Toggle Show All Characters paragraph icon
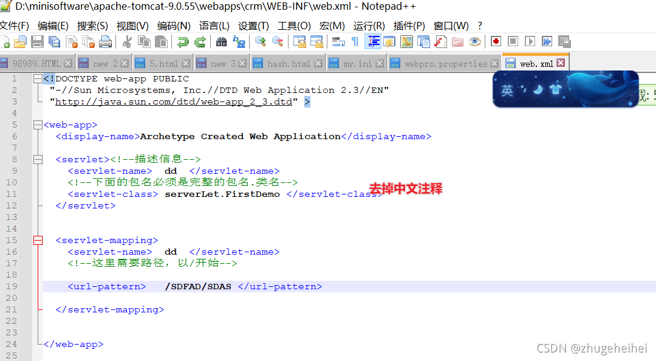 click(355, 41)
